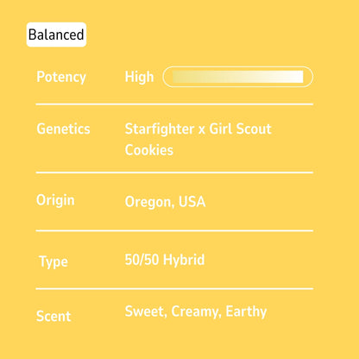Click the Balanced tag badge
Image resolution: width=359 pixels, height=359 pixels.
coord(56,35)
